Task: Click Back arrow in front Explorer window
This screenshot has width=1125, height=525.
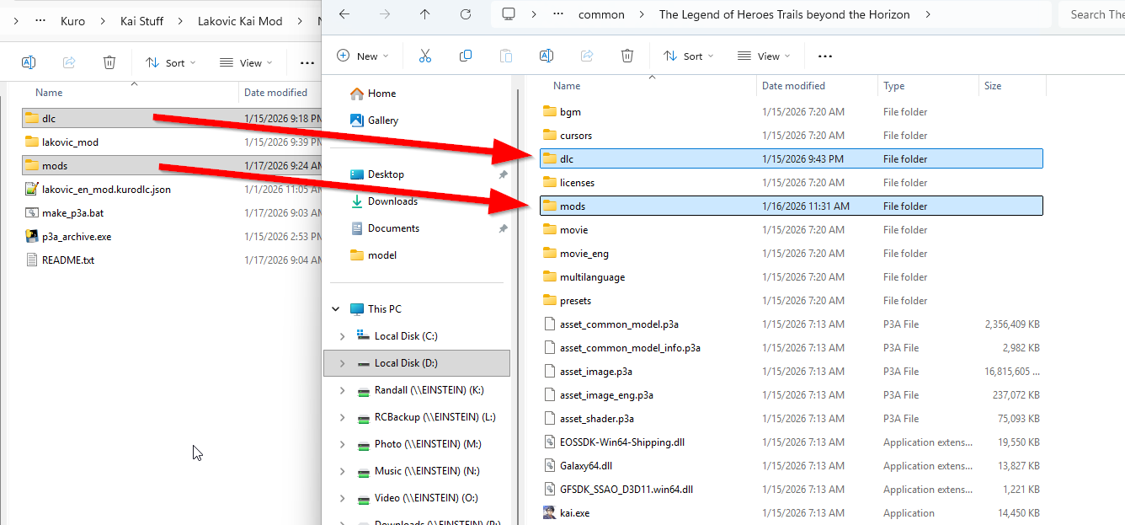Action: tap(344, 14)
